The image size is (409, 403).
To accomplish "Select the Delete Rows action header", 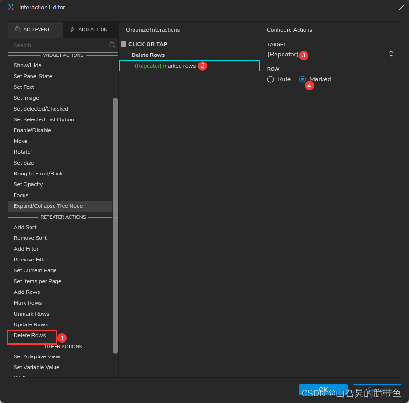I will tap(148, 55).
